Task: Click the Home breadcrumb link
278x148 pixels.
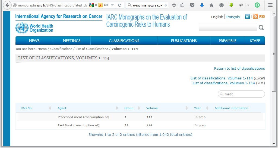Action: [x=42, y=49]
